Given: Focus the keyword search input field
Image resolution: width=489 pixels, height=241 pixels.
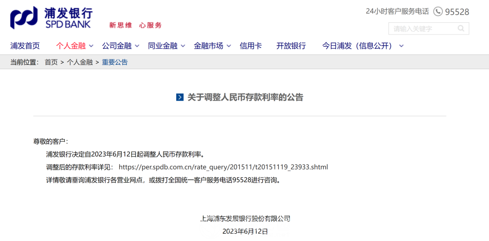Looking at the screenshot, I should (x=428, y=29).
